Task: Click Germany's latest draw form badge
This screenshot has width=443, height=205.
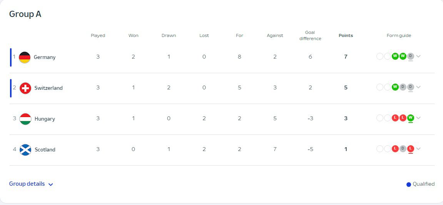Action: (411, 56)
